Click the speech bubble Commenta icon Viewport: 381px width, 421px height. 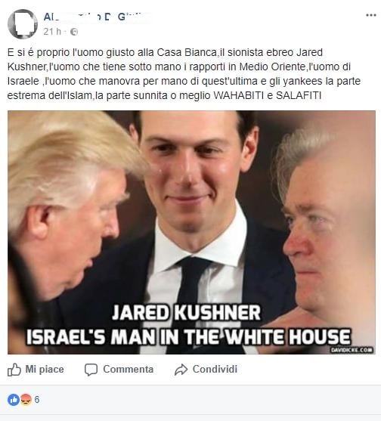tap(91, 370)
